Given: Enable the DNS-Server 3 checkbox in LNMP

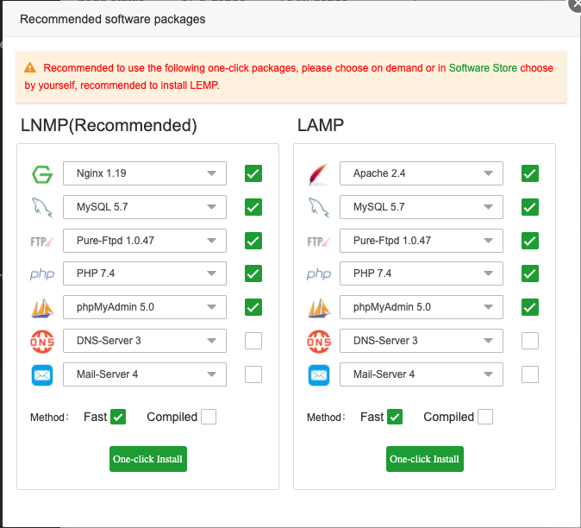Looking at the screenshot, I should 253,341.
